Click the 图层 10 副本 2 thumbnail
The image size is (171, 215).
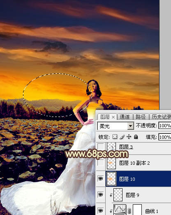tap(111, 163)
